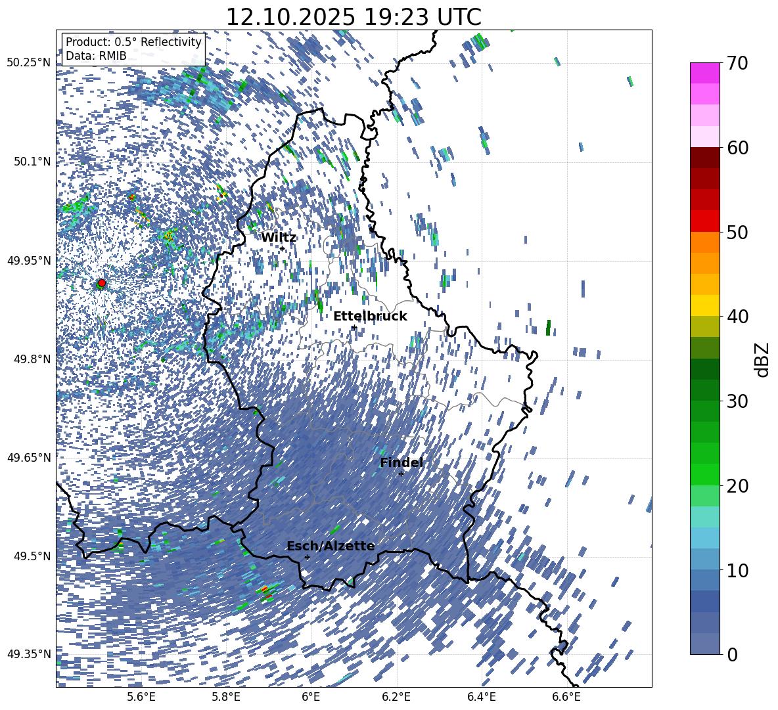Click the Findel station label

401,462
